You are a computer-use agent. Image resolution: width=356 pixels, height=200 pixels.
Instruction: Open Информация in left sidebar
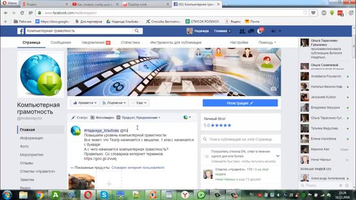click(31, 138)
